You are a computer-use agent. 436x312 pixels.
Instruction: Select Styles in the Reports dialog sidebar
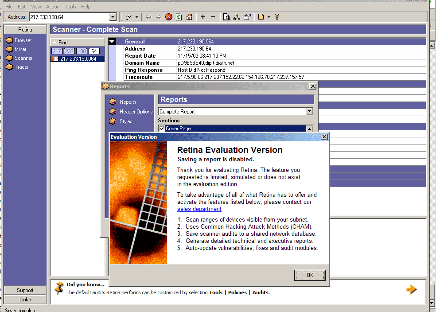(121, 121)
